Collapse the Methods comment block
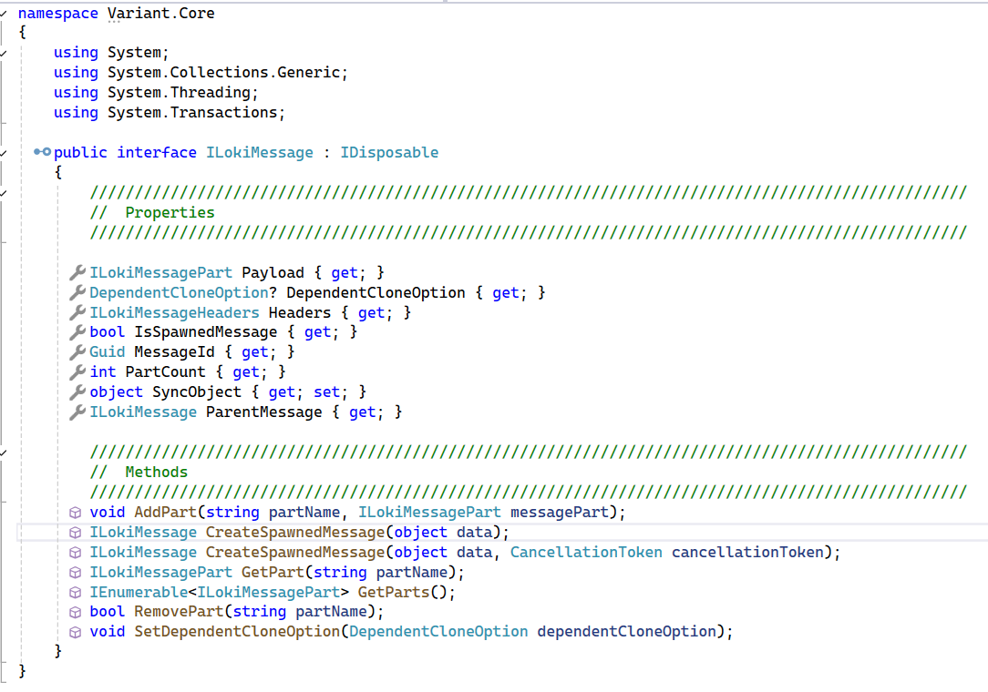Image resolution: width=988 pixels, height=692 pixels. coord(5,453)
